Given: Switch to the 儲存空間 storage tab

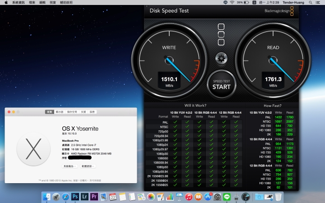Looking at the screenshot, I should pos(72,112).
